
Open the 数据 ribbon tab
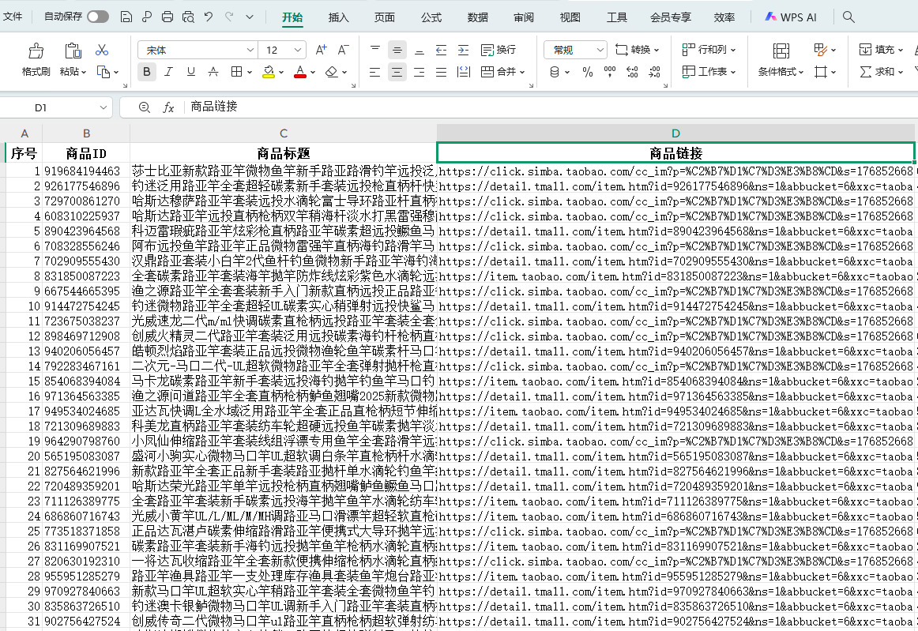pyautogui.click(x=477, y=17)
